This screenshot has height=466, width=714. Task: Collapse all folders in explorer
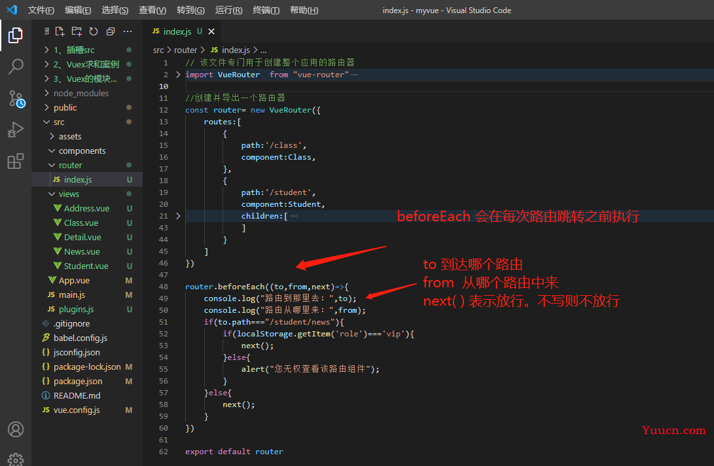[110, 31]
